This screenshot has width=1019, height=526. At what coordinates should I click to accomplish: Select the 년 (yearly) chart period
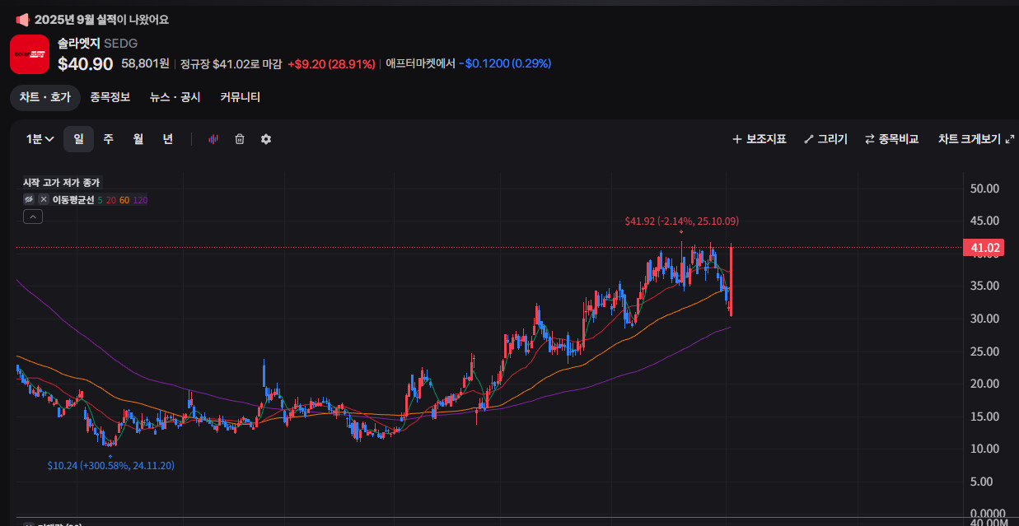click(167, 139)
